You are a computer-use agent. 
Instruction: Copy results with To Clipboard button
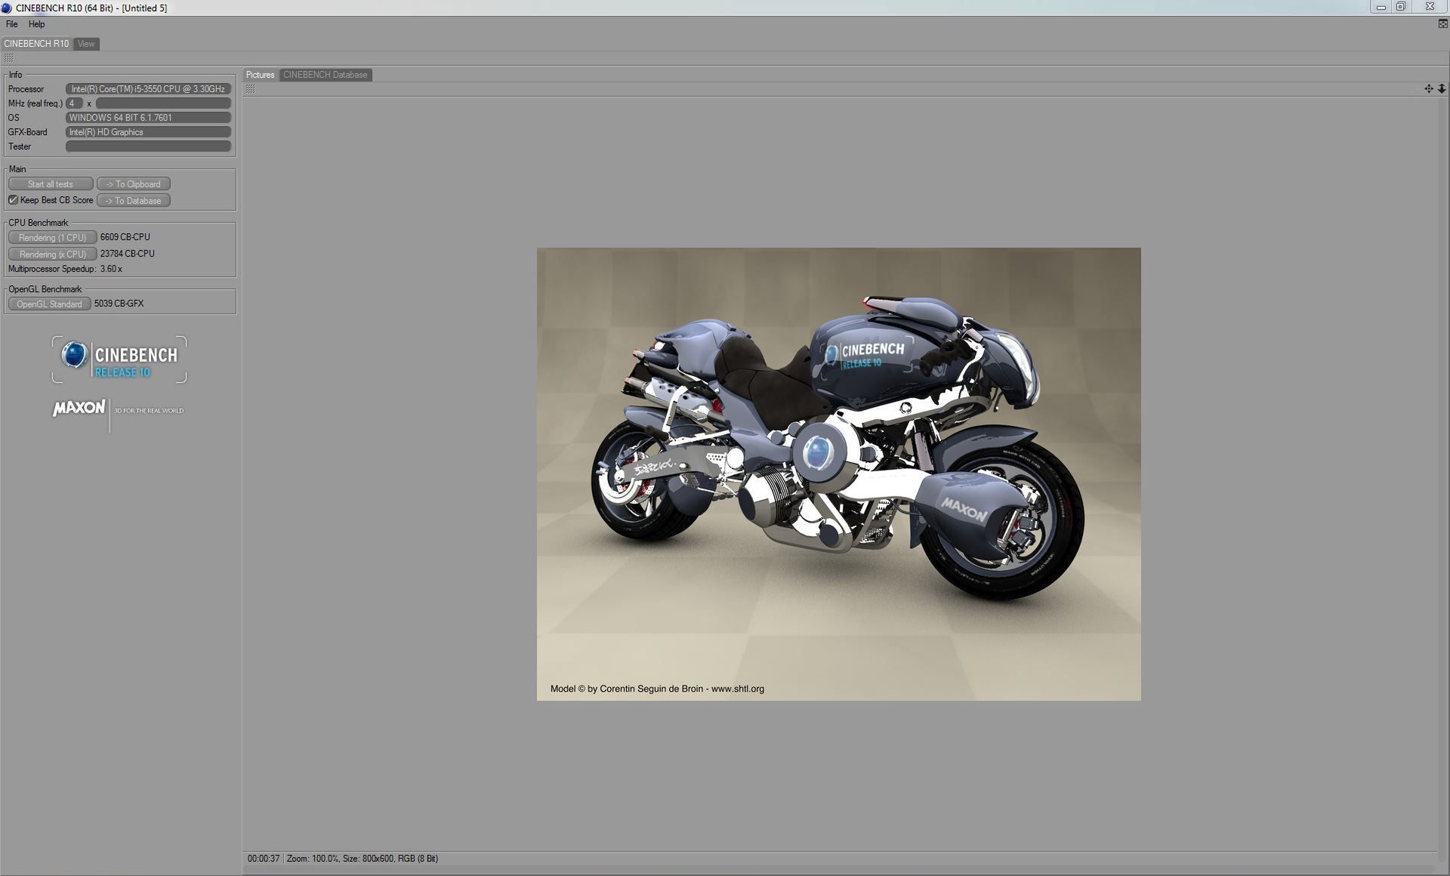(134, 184)
